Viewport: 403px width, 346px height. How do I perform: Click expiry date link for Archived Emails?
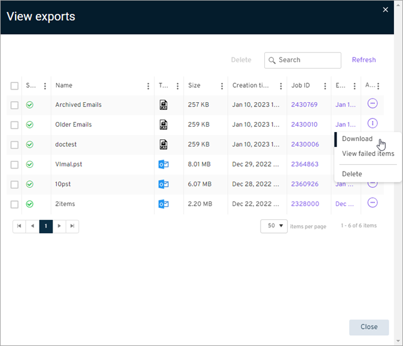pyautogui.click(x=346, y=105)
